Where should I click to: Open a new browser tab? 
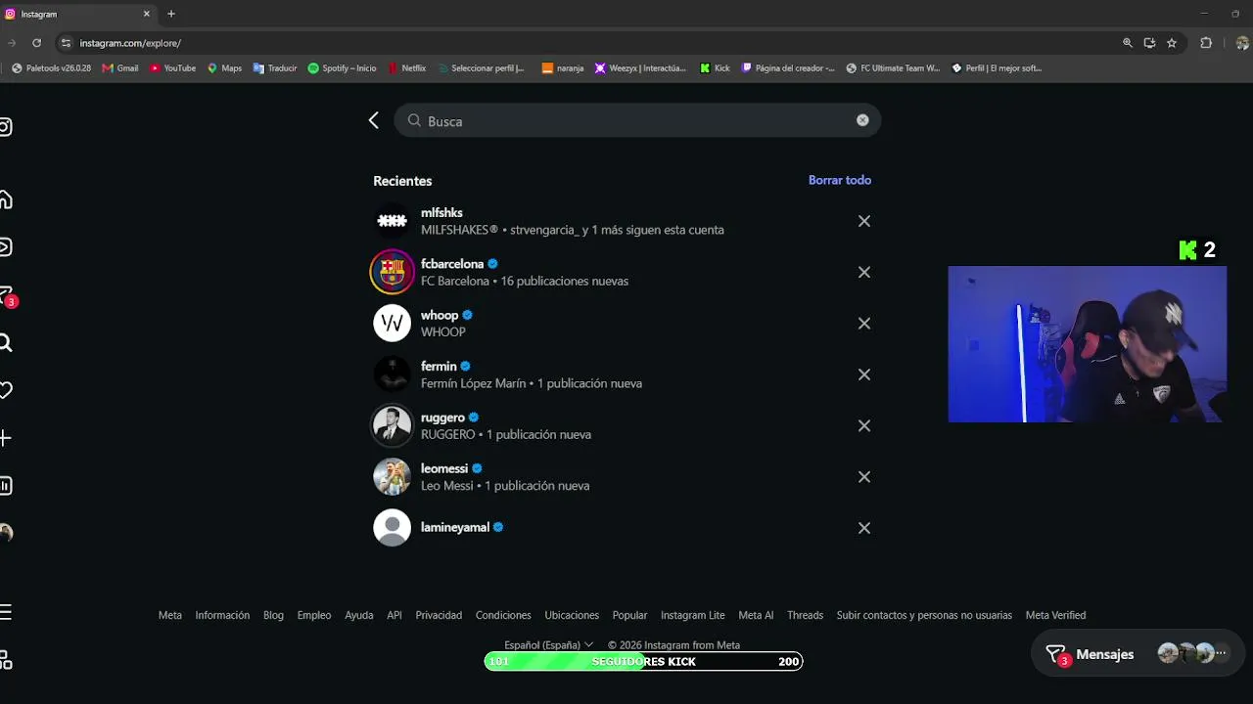(x=171, y=14)
